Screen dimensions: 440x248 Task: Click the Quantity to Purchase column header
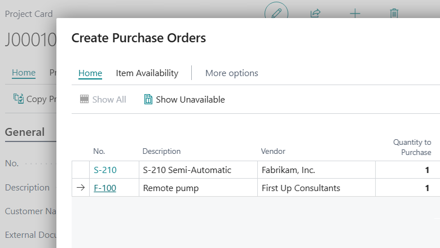412,147
